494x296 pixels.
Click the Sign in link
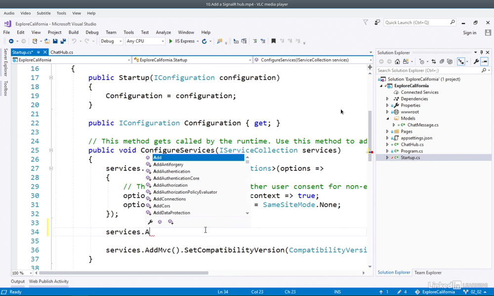[x=469, y=33]
